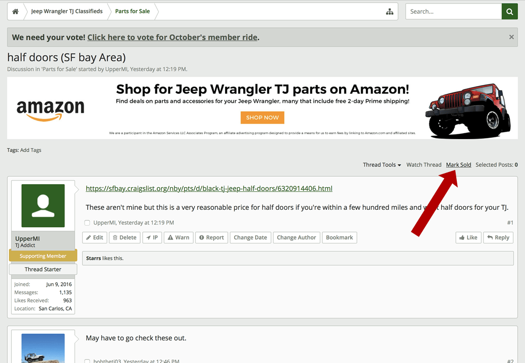525x363 pixels.
Task: Click Reply on post #1
Action: click(x=498, y=238)
